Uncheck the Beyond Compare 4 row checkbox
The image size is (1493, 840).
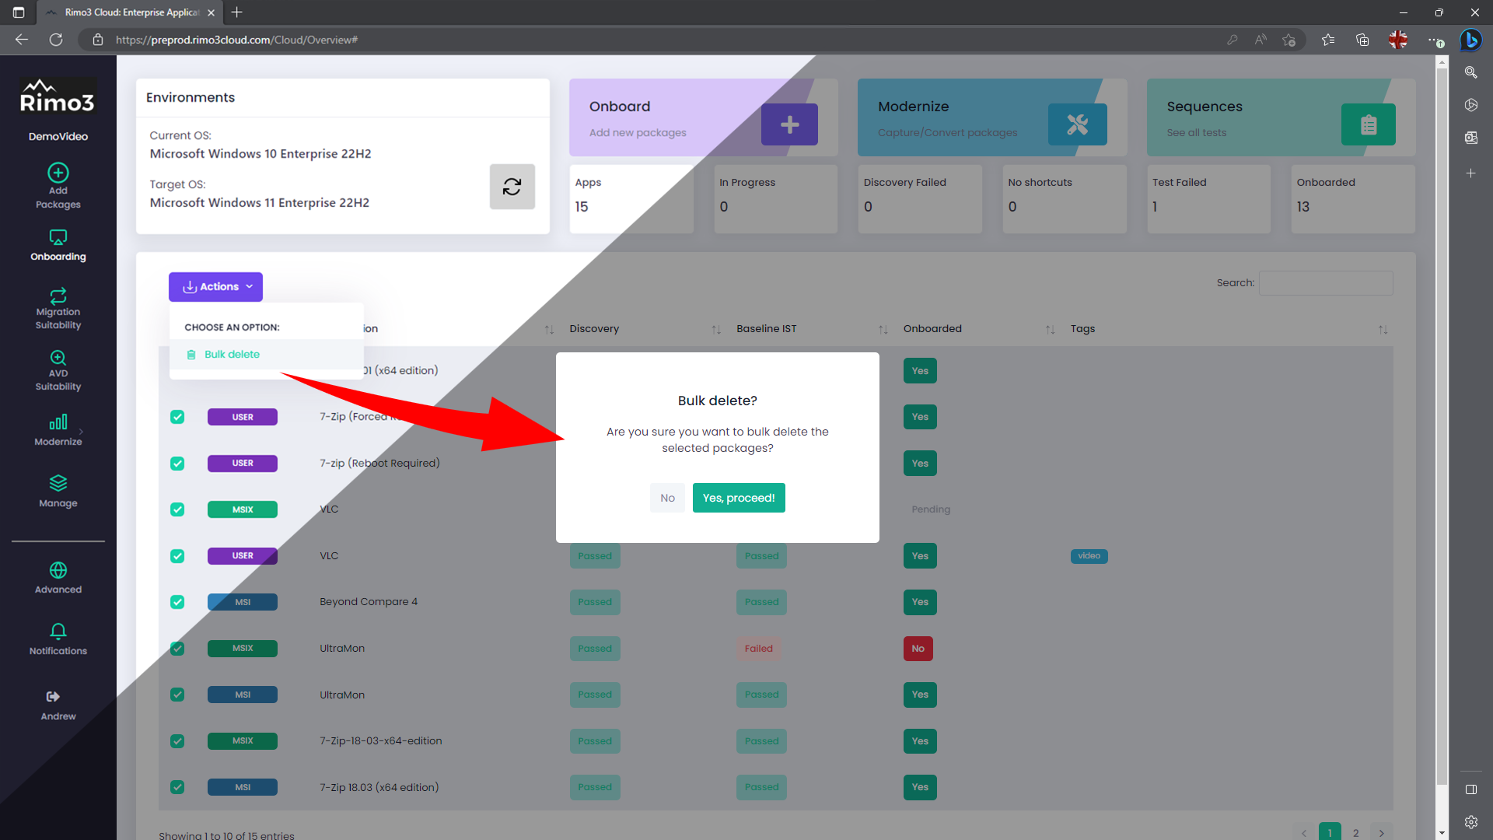[177, 602]
